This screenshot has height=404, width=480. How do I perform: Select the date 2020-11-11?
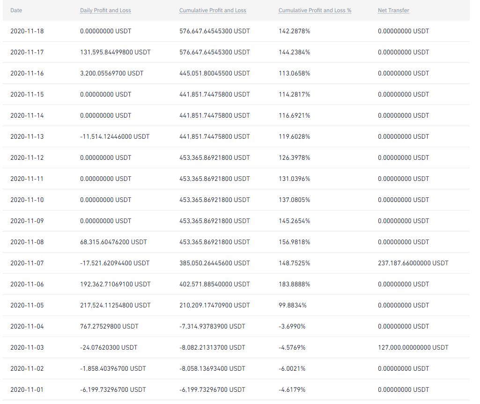(27, 179)
